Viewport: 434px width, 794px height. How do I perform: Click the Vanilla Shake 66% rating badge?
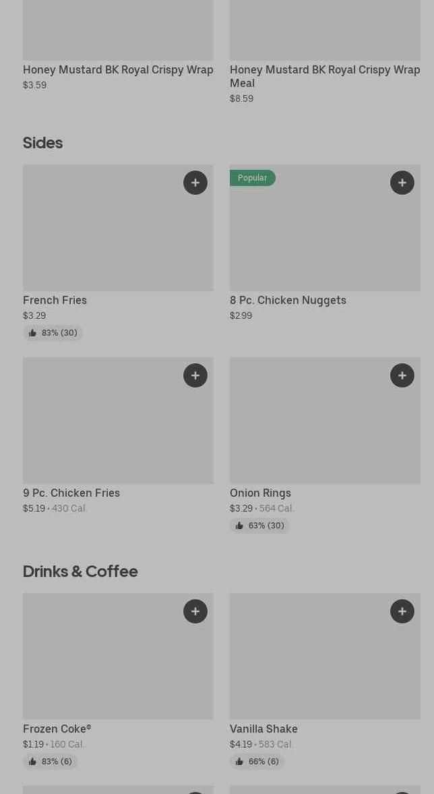[x=257, y=762]
